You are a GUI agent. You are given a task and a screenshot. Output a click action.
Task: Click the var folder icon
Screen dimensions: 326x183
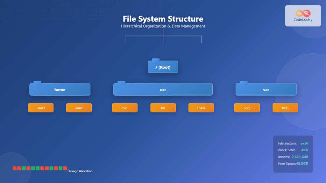pos(266,90)
